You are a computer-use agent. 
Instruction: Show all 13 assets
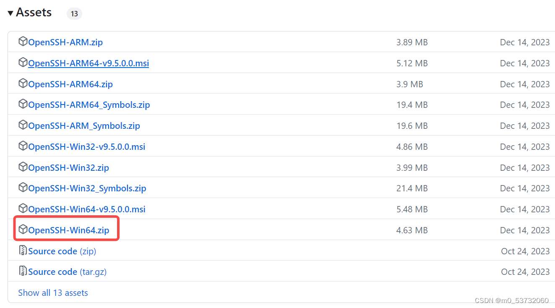point(53,292)
